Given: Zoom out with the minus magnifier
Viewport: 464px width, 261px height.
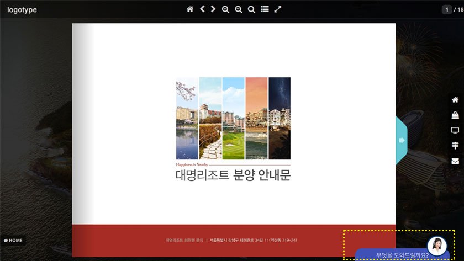Looking at the screenshot, I should [x=239, y=9].
